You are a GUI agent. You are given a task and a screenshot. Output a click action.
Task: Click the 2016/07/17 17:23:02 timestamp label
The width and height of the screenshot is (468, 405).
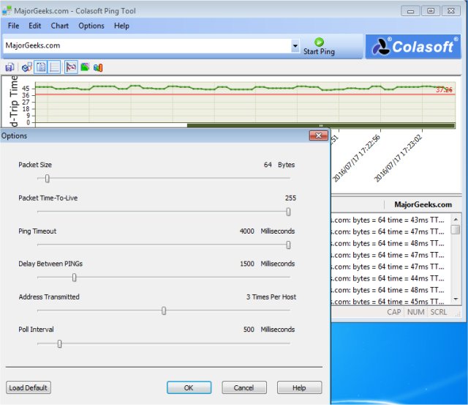point(398,158)
